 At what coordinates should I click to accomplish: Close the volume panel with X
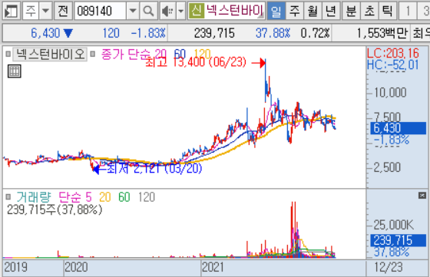422,196
